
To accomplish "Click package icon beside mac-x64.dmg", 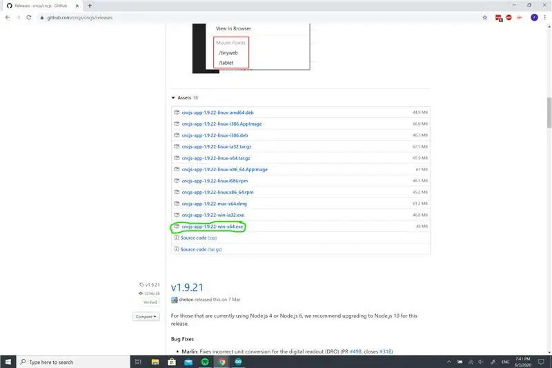I will (x=177, y=204).
